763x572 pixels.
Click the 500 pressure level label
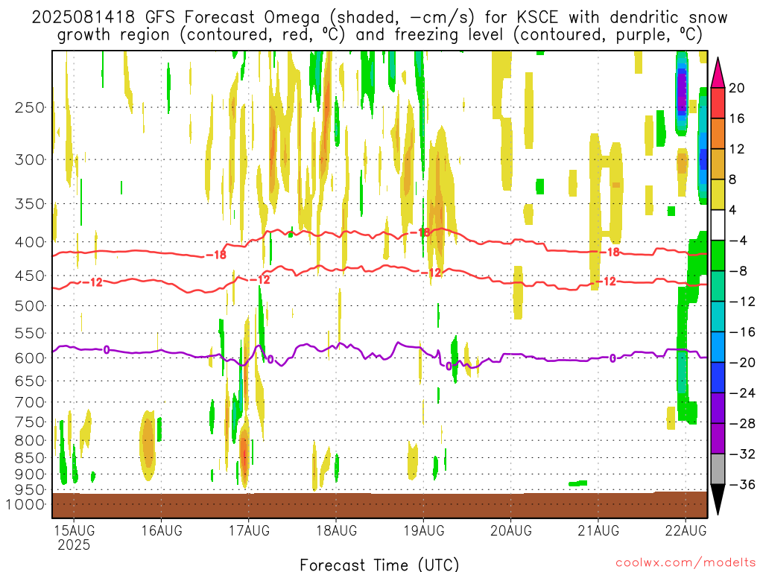tap(29, 306)
